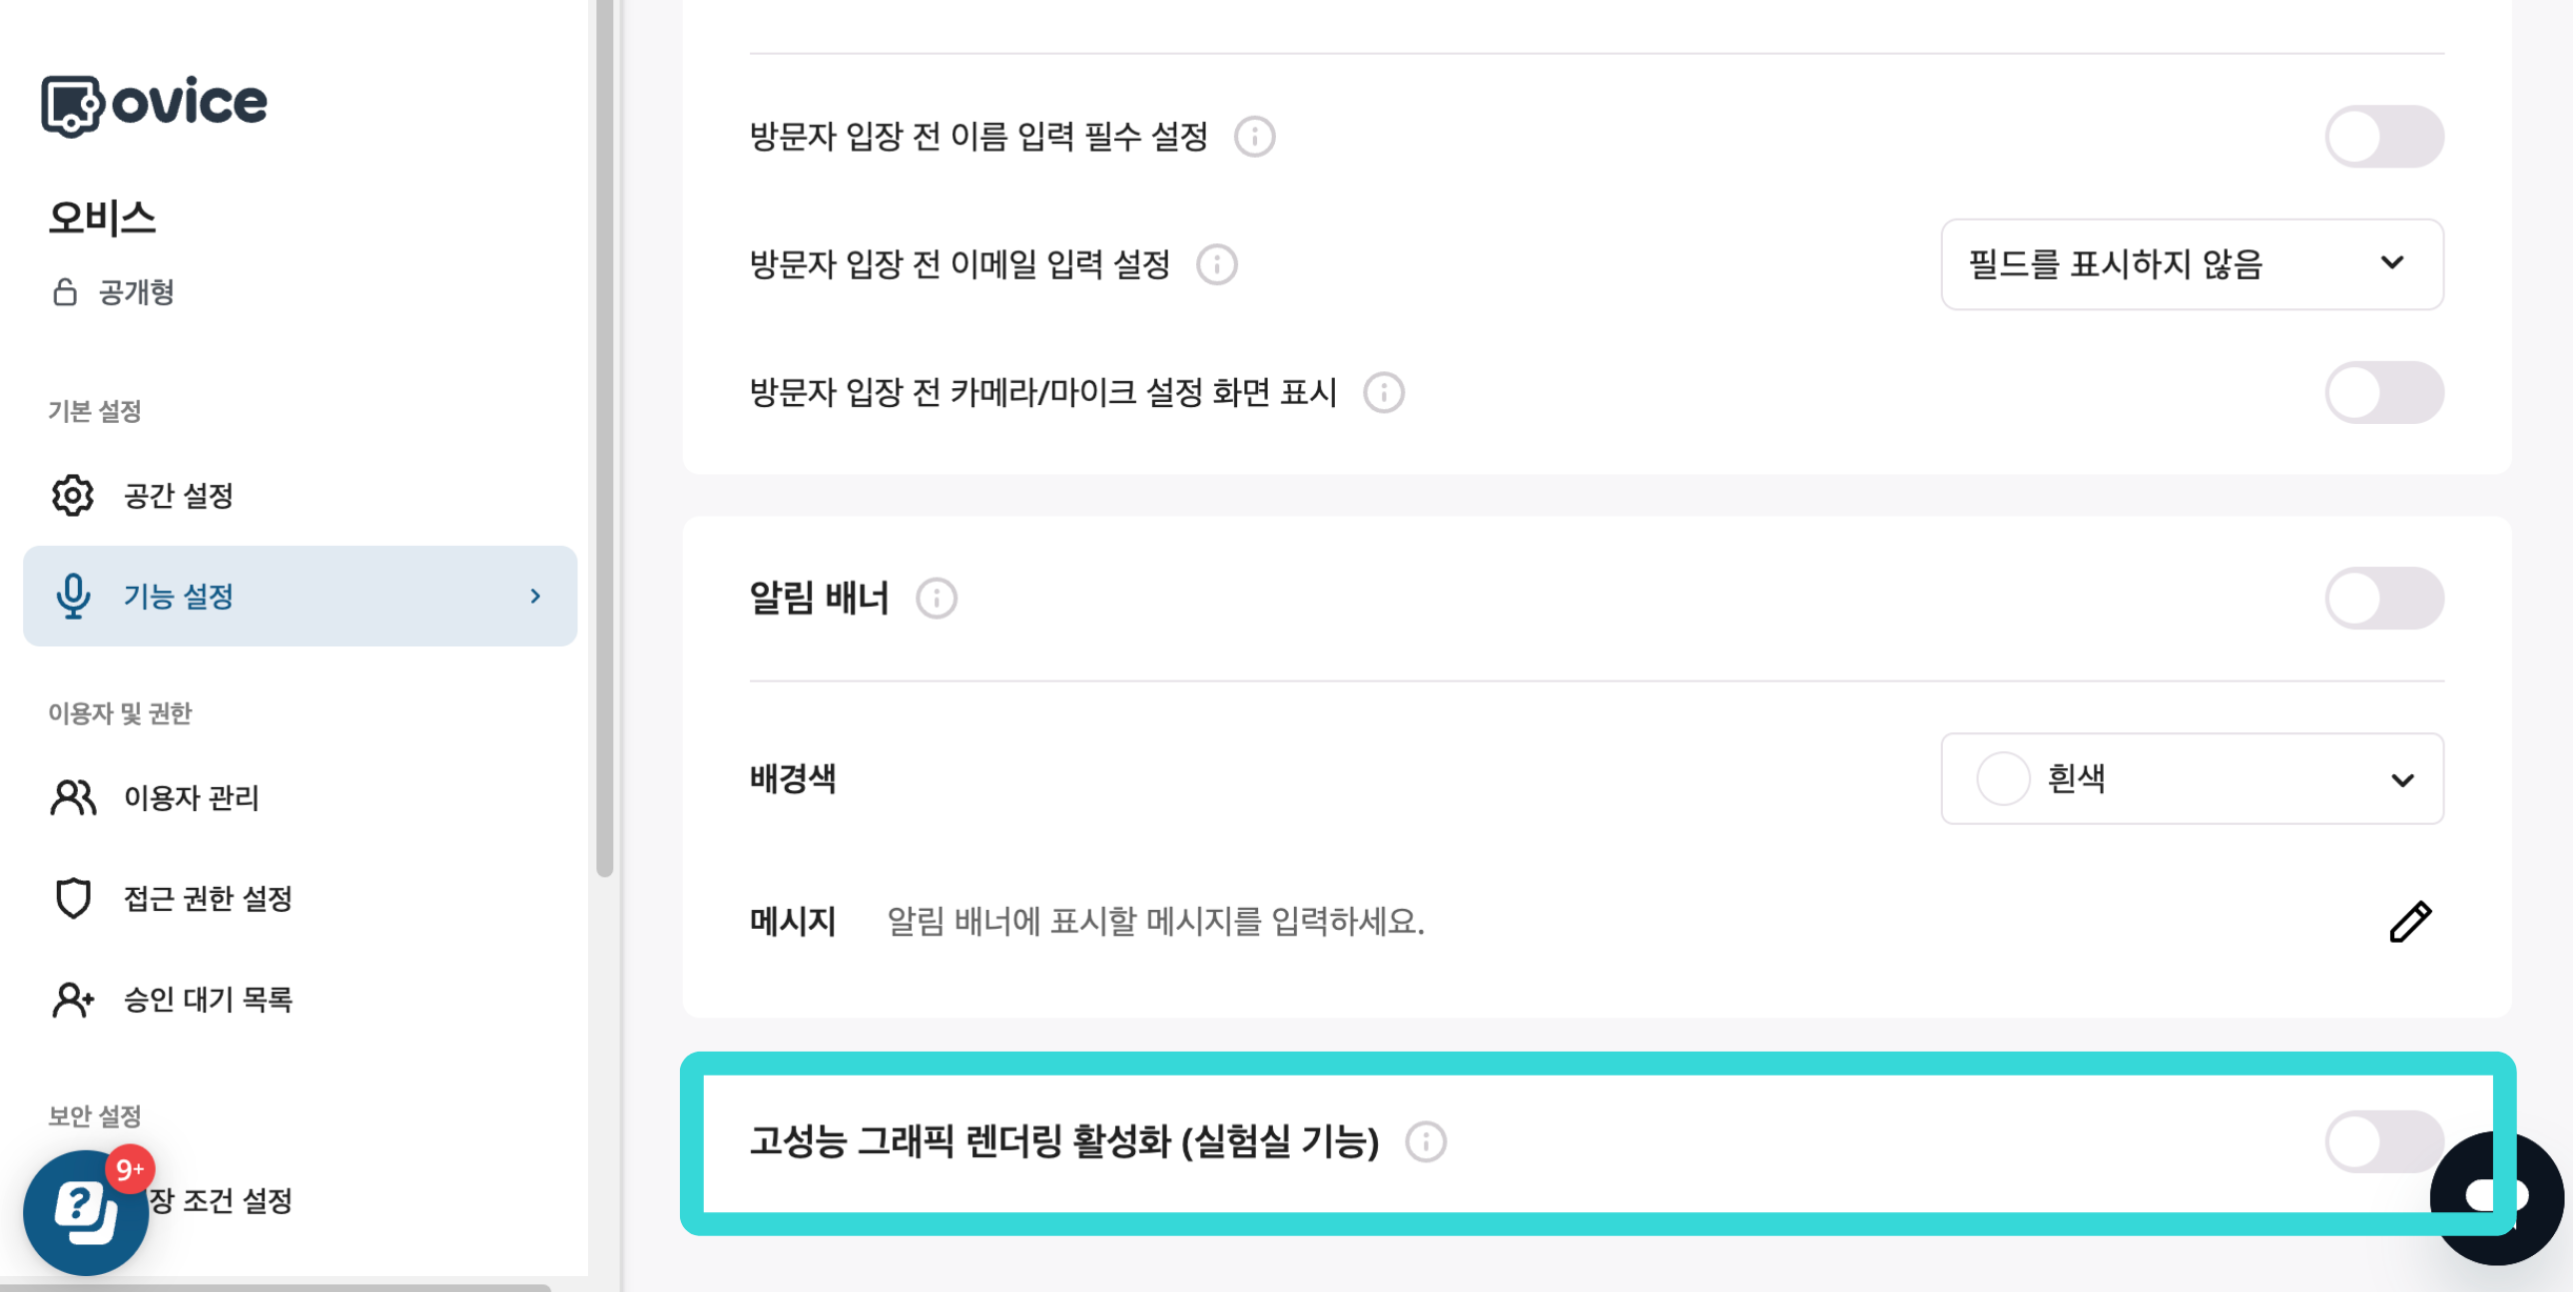Open the help chat bubble with 9+ notifications
Screen dimensions: 2576x1292
click(x=86, y=1212)
